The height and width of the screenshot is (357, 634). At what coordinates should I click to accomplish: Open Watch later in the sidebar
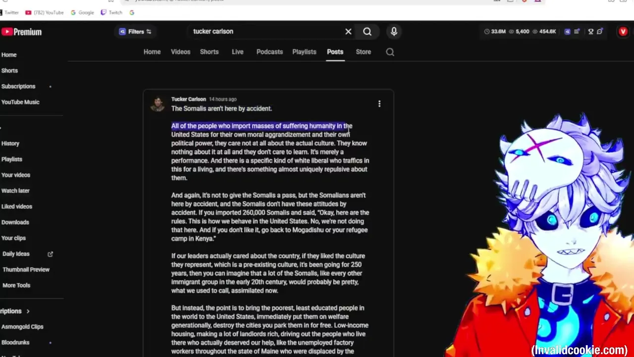point(15,191)
